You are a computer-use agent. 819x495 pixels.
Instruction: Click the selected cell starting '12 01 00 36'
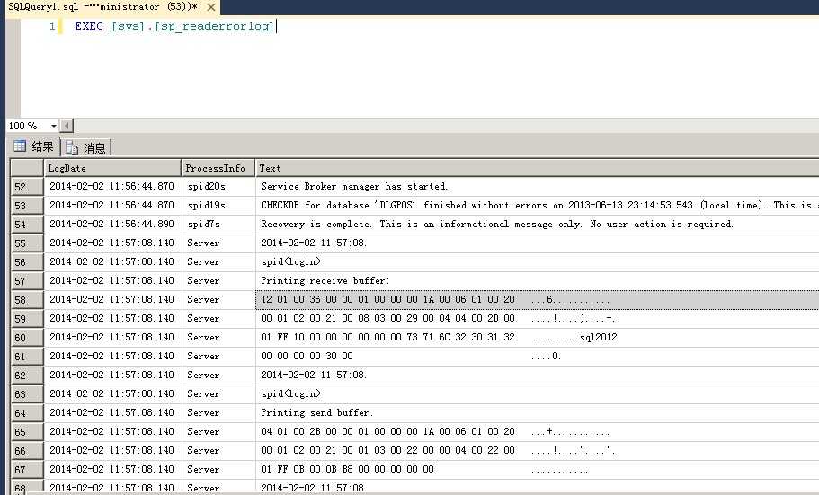point(537,300)
